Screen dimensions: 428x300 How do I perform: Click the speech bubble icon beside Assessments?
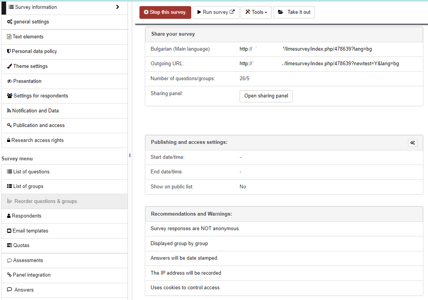coord(10,260)
